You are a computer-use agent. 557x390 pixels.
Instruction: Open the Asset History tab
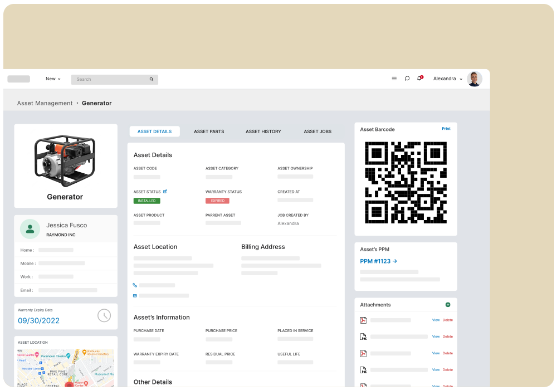[x=263, y=131]
